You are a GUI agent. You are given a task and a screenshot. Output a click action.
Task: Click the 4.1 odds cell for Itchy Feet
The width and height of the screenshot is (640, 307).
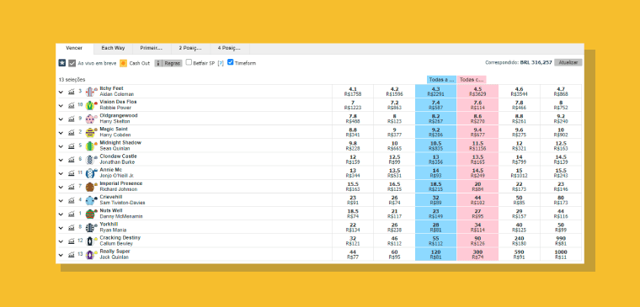353,92
